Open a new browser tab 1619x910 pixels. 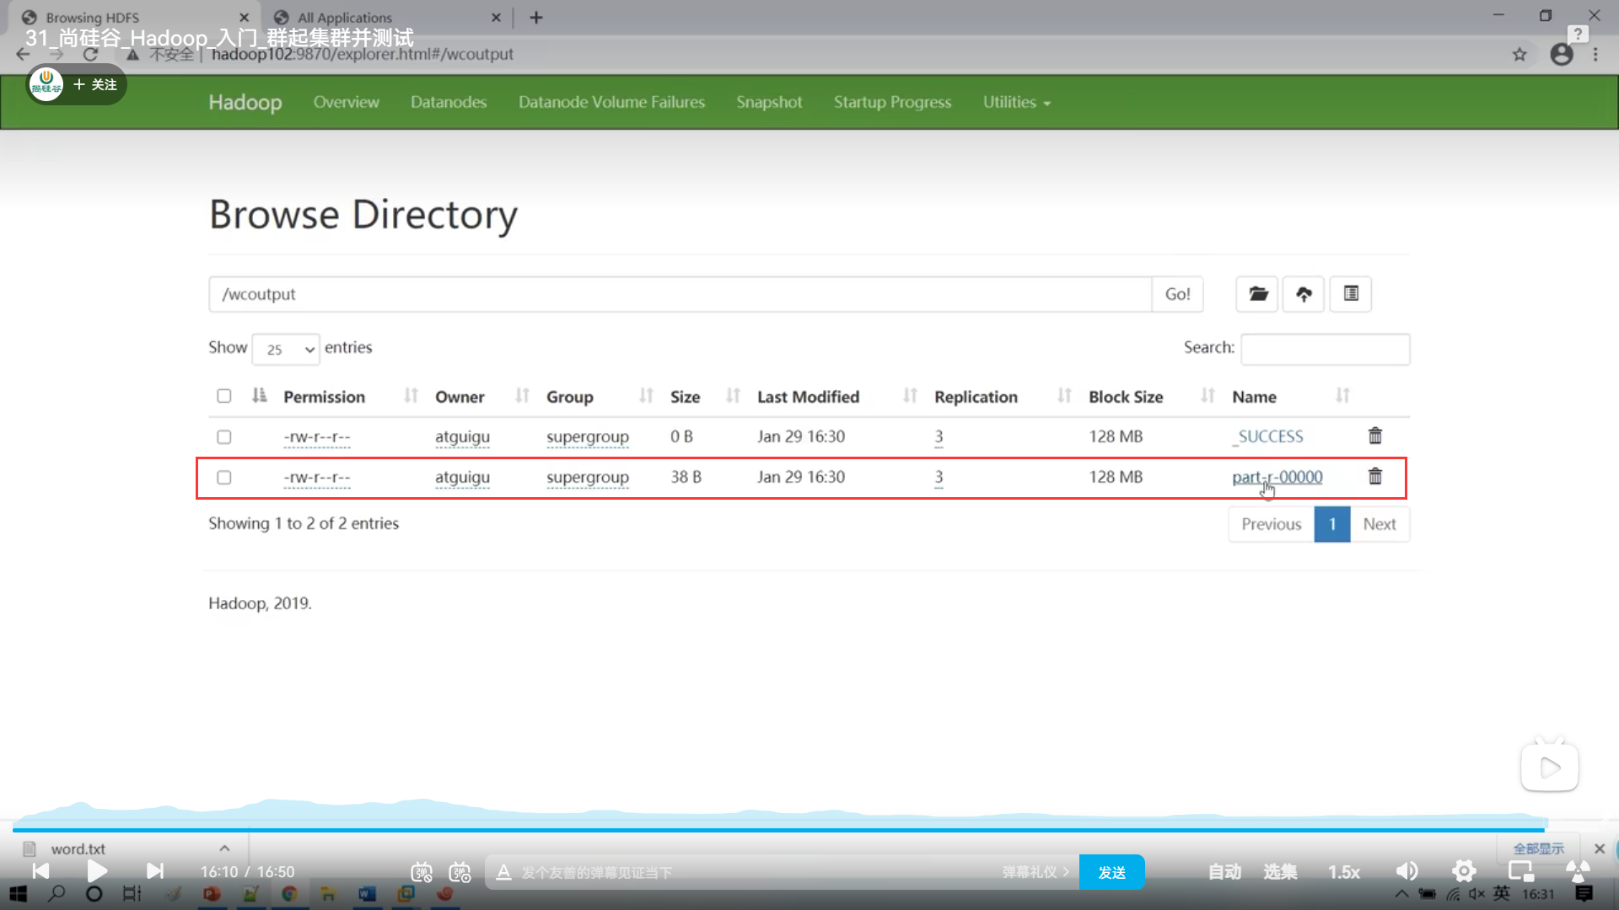pyautogui.click(x=536, y=17)
